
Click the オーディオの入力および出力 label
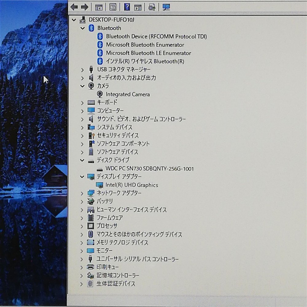click(126, 78)
